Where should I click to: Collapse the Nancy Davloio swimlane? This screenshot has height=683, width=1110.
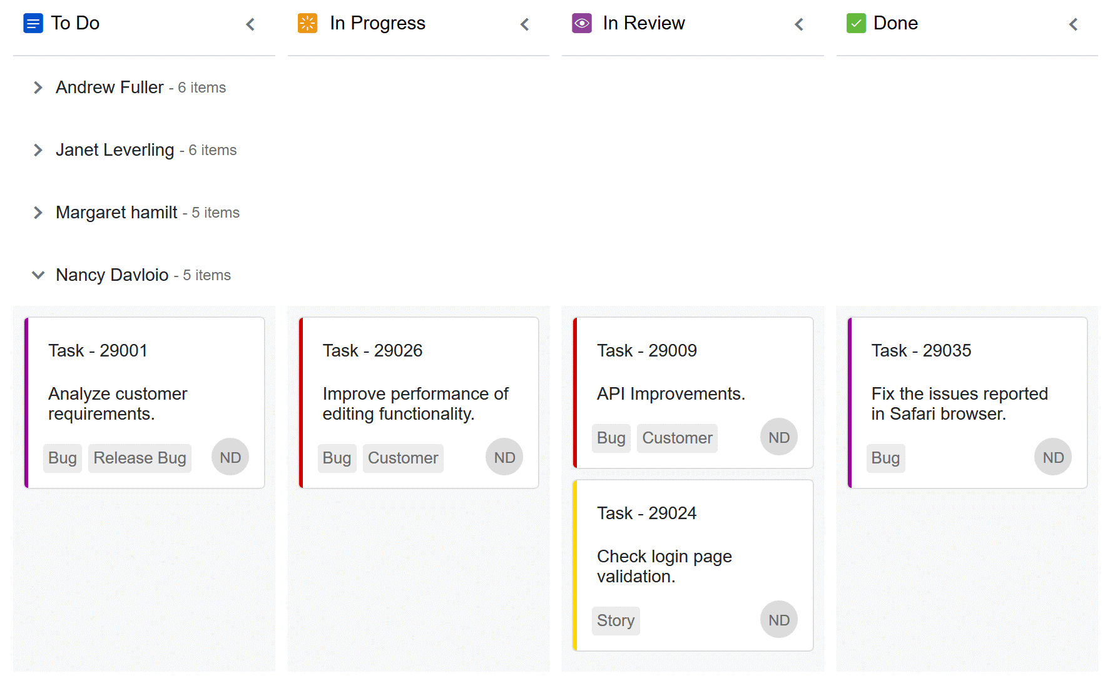(38, 275)
